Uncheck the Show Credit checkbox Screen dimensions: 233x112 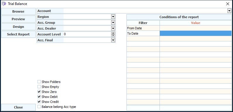pos(39,102)
